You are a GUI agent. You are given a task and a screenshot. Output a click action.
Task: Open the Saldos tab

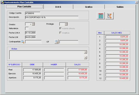120,7
